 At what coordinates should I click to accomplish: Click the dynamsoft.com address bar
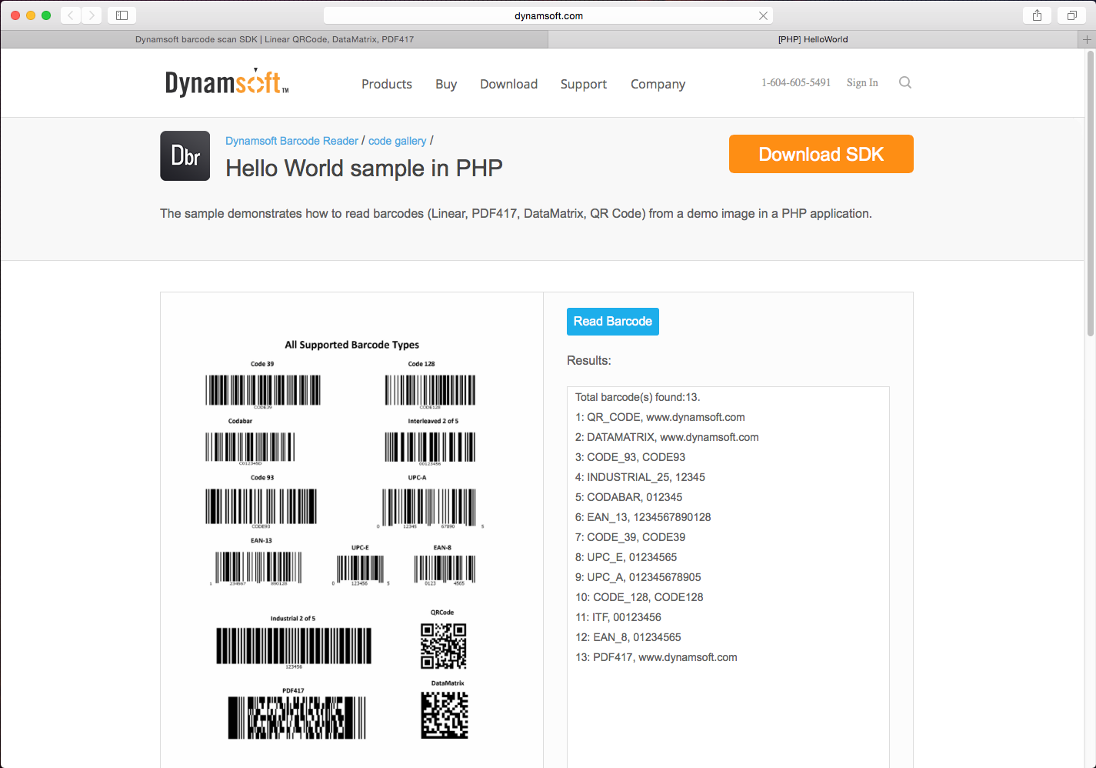(x=548, y=15)
